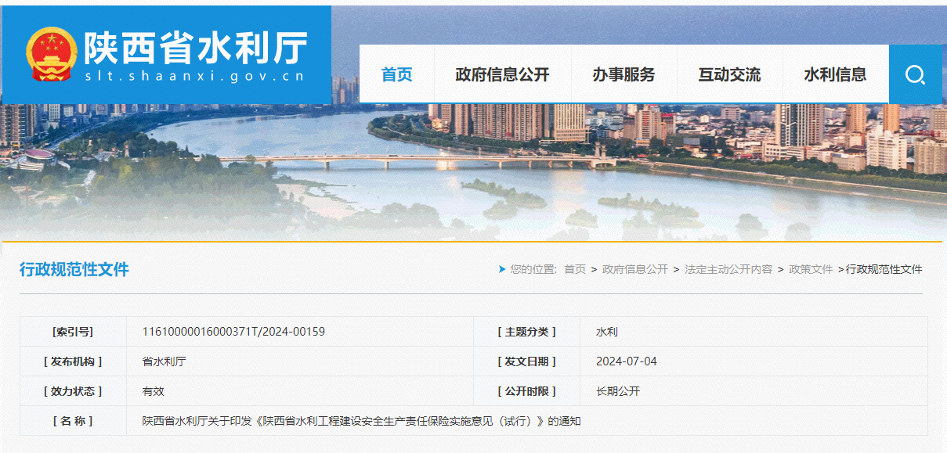This screenshot has width=947, height=453.
Task: Click the slt.shaanxi.gov.cn address text
Action: coord(195,77)
